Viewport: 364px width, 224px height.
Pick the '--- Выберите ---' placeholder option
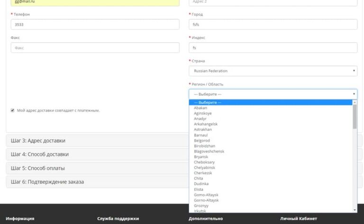pyautogui.click(x=208, y=102)
